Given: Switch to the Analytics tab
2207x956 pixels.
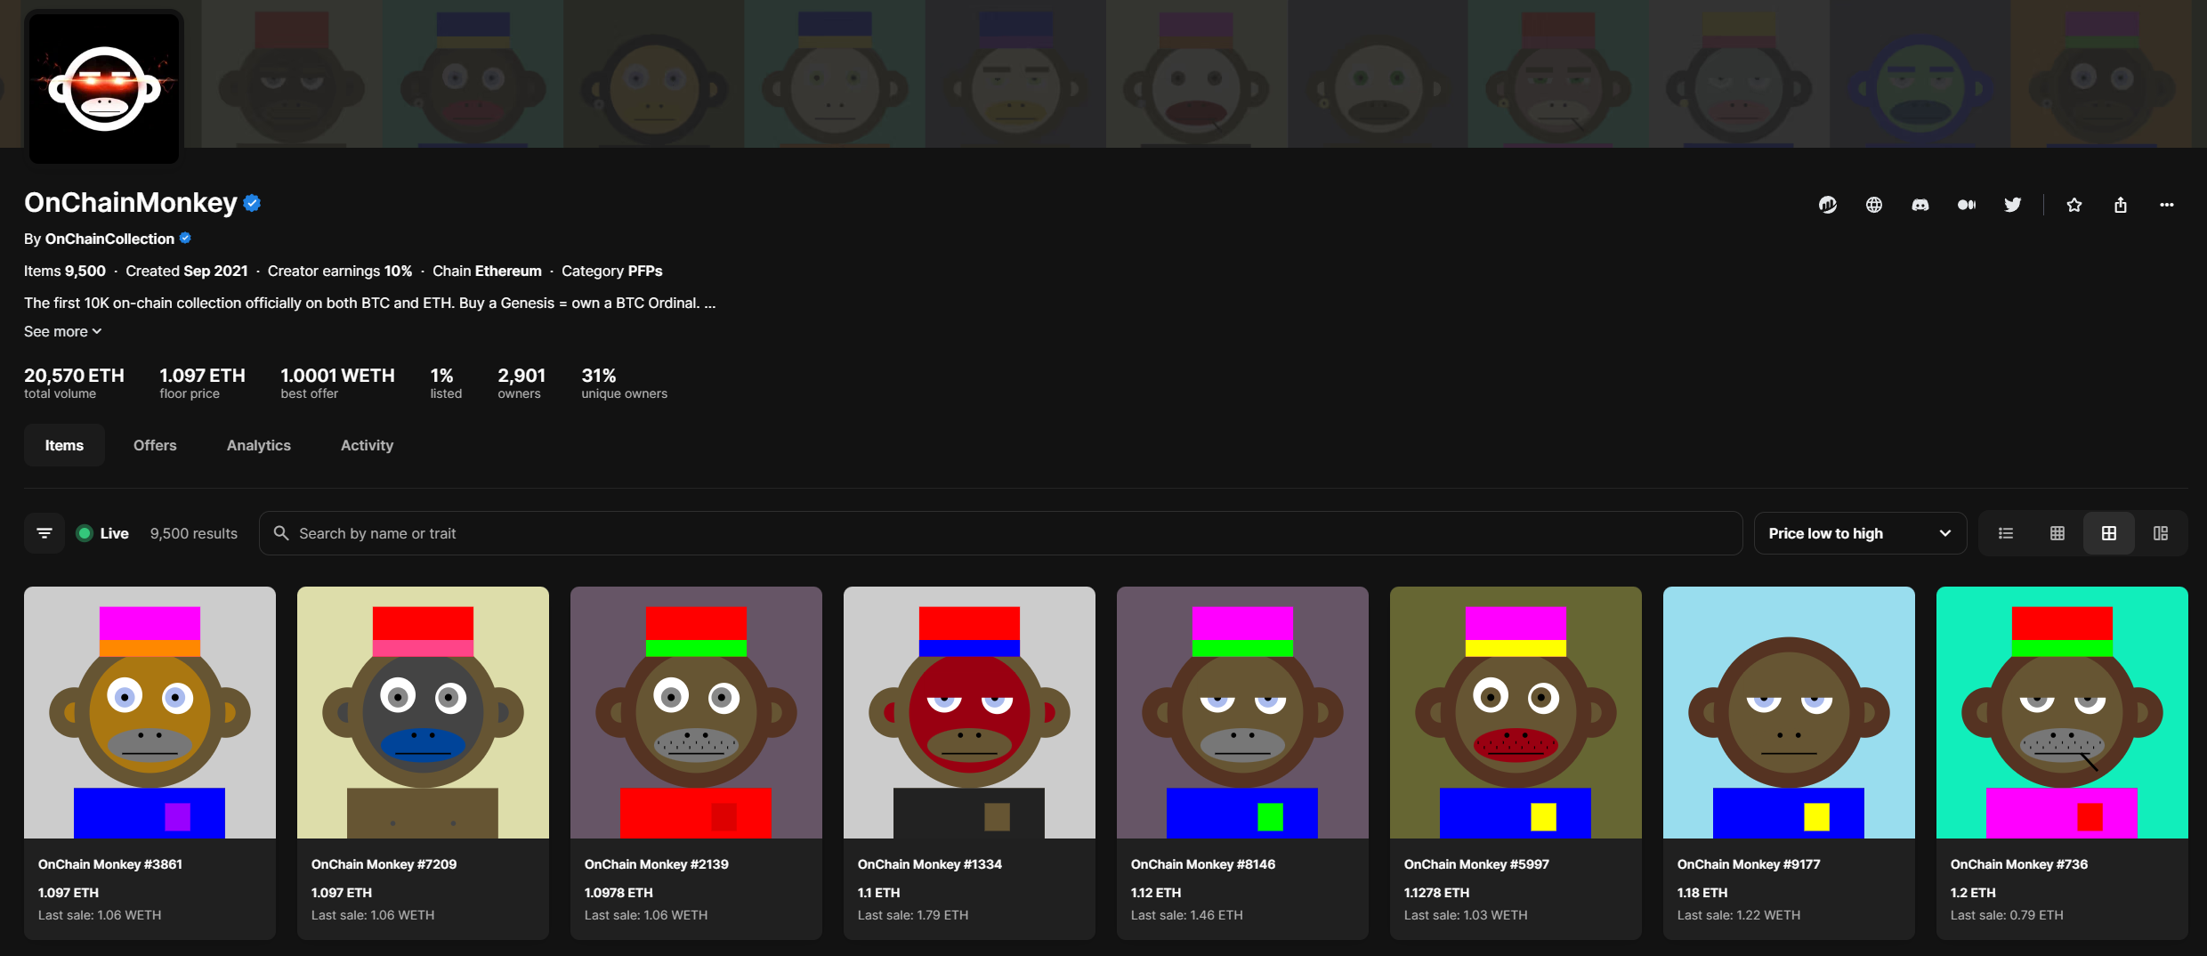Looking at the screenshot, I should point(259,445).
